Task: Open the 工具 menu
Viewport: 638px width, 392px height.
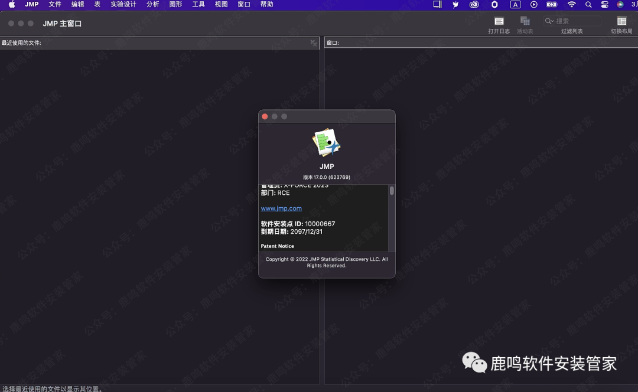Action: click(x=198, y=5)
